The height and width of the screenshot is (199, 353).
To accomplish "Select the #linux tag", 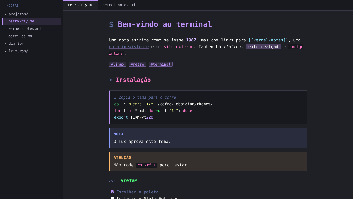I will pos(117,64).
